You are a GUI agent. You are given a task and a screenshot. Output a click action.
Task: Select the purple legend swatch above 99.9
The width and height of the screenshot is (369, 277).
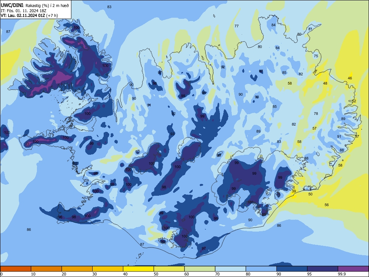(x=353, y=269)
